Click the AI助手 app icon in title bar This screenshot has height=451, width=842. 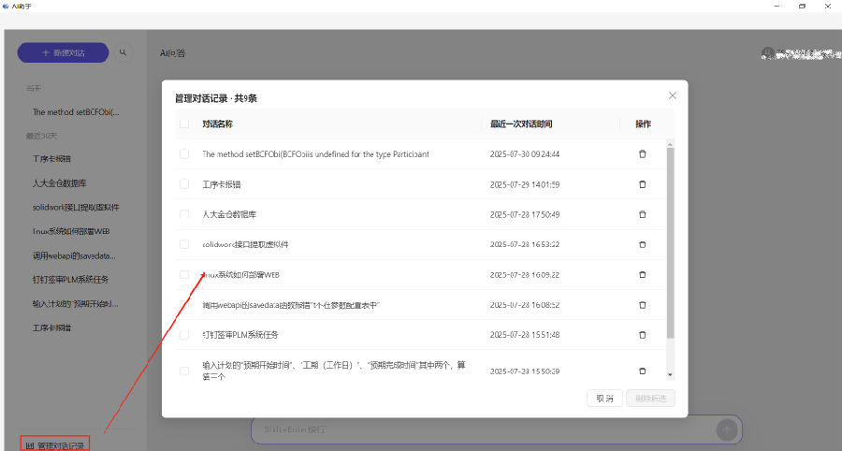pos(6,6)
